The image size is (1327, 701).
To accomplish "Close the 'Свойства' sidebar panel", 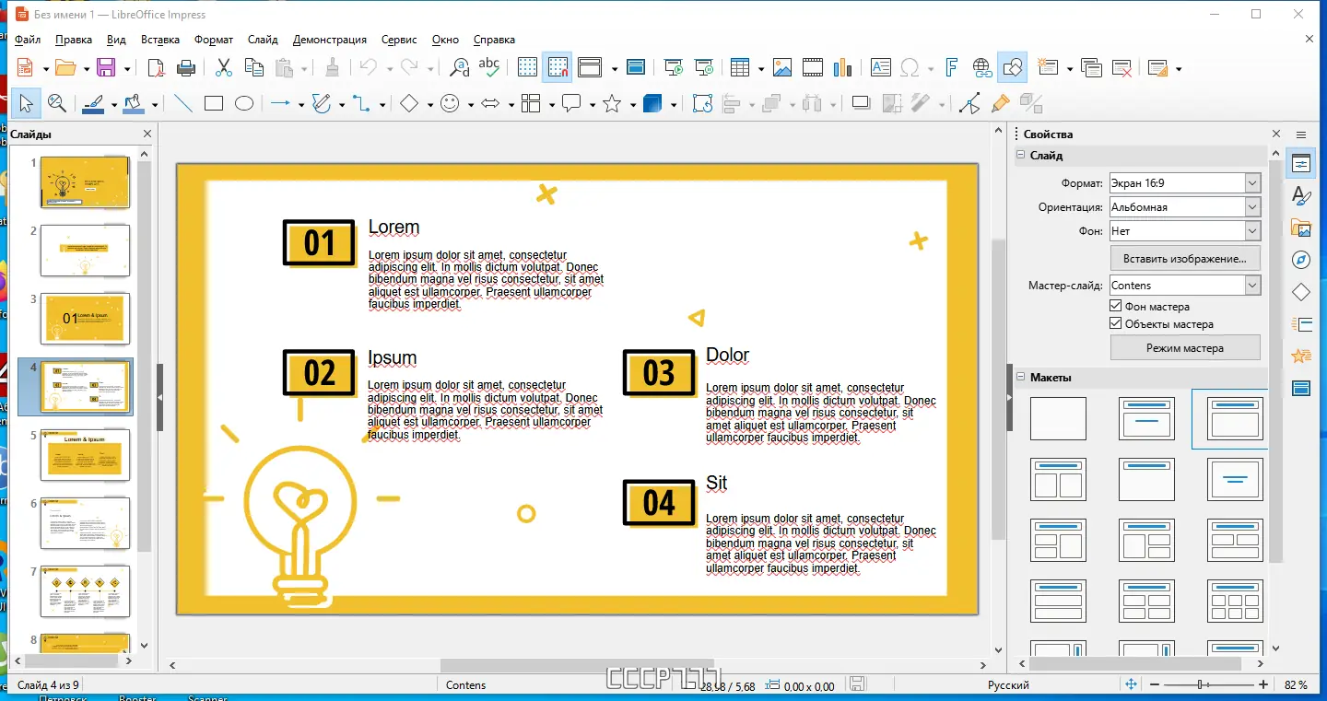I will (x=1276, y=134).
